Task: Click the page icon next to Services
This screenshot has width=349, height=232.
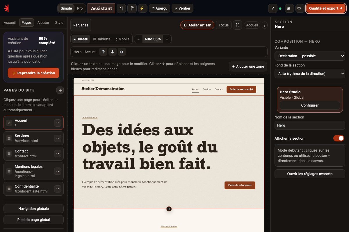Action: pyautogui.click(x=9, y=138)
